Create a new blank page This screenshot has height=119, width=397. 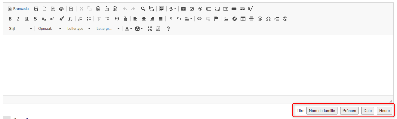coord(44,9)
